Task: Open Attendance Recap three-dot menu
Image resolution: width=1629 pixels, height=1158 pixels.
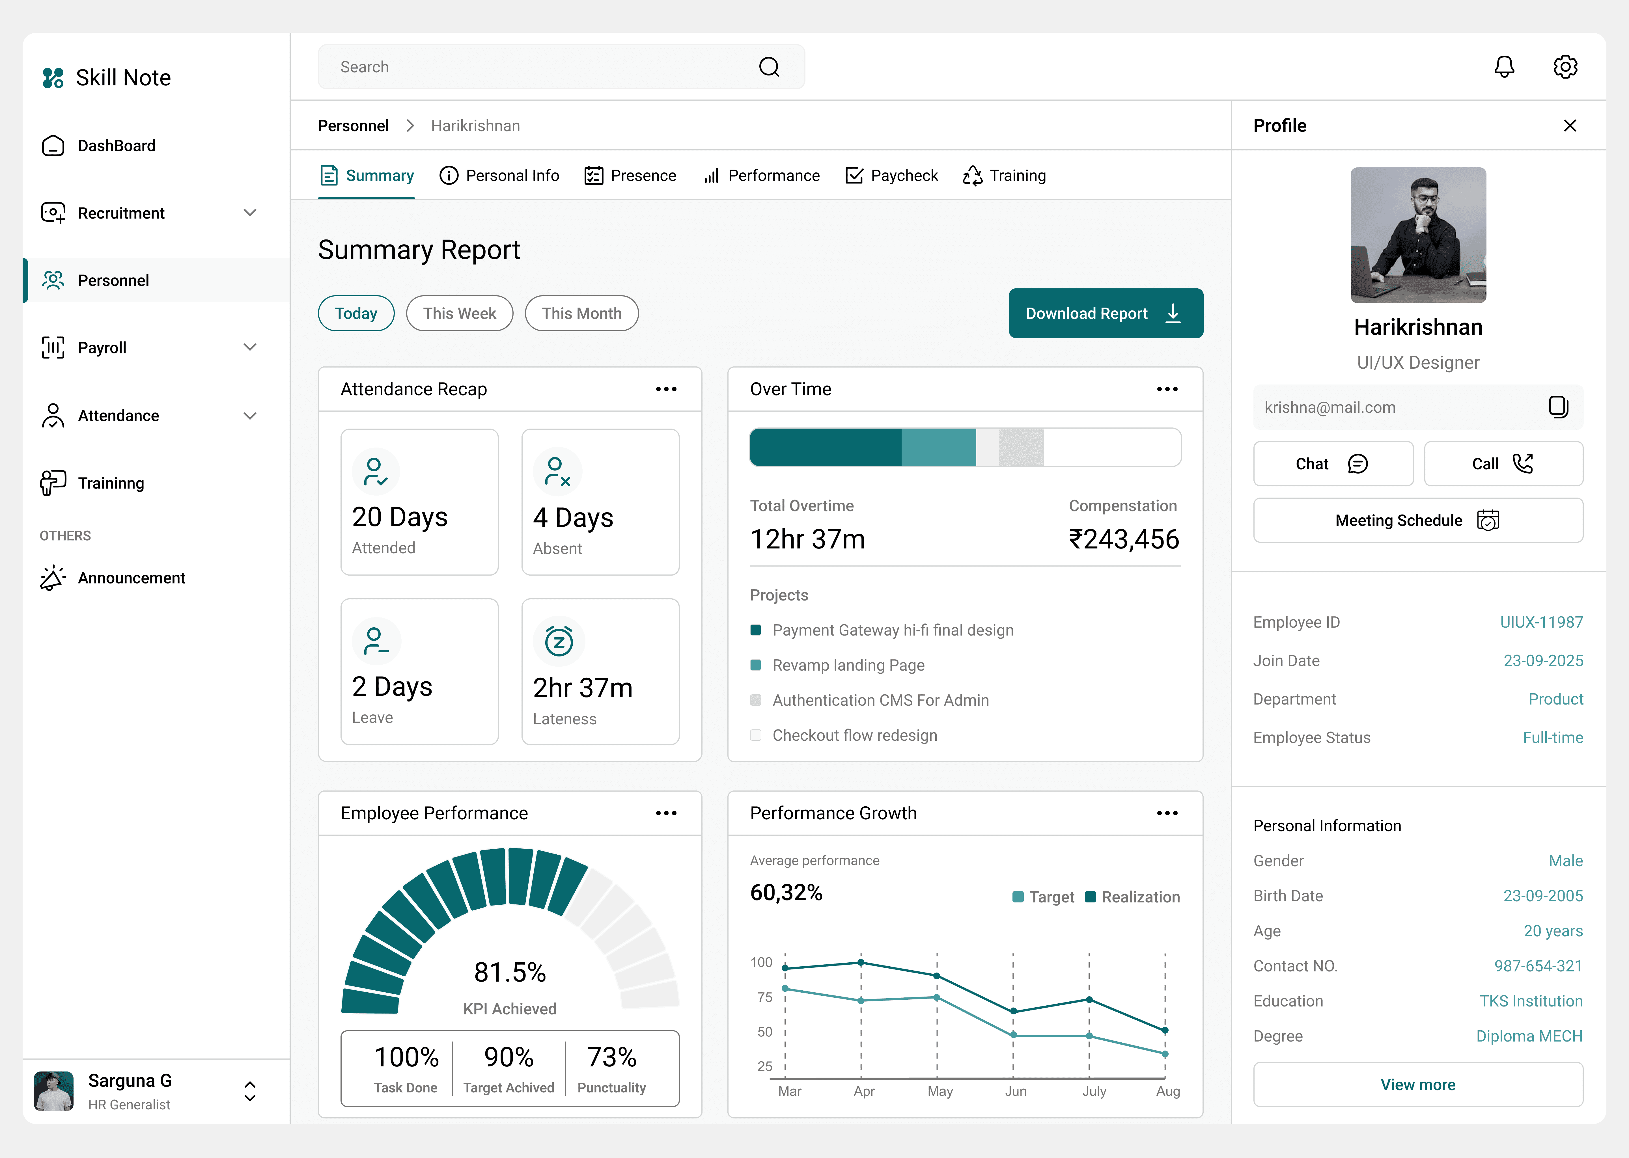Action: point(665,389)
